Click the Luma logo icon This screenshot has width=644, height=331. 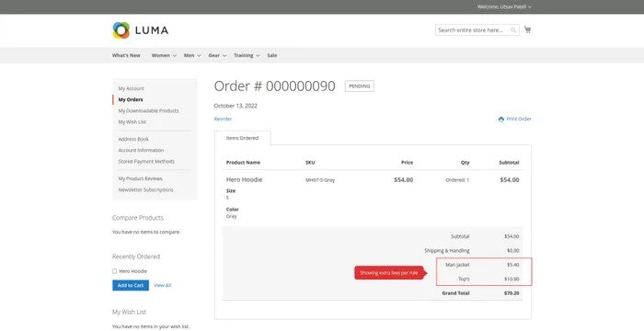pos(121,30)
